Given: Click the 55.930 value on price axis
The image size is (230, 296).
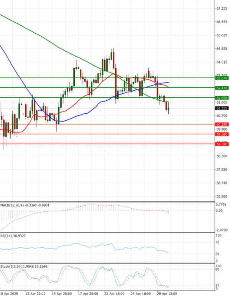Looking at the screenshot, I should 222,196.
